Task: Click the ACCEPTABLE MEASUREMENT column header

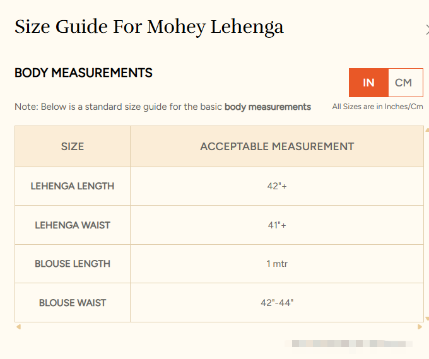Action: (x=277, y=146)
